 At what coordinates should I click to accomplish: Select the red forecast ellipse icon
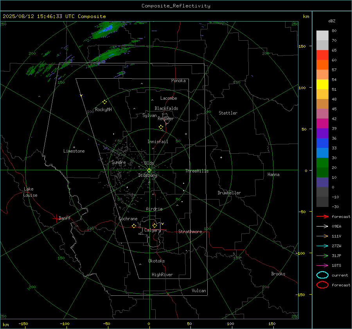pos(322,285)
